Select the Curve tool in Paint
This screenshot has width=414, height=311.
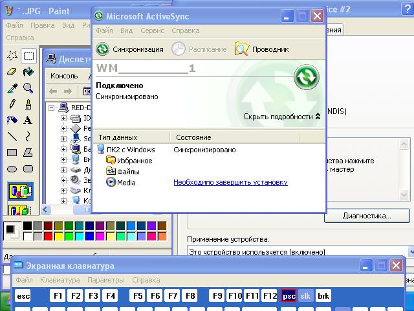28,136
